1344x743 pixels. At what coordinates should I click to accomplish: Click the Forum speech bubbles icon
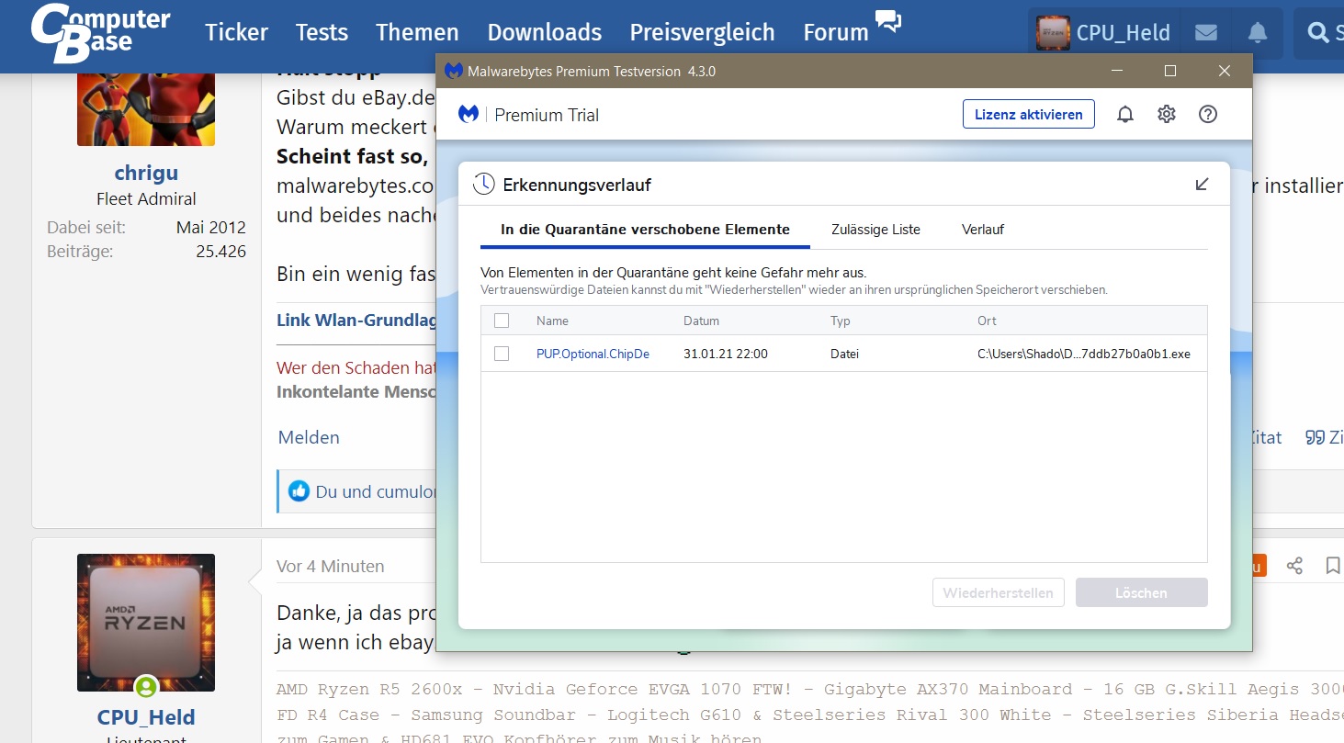(x=888, y=21)
